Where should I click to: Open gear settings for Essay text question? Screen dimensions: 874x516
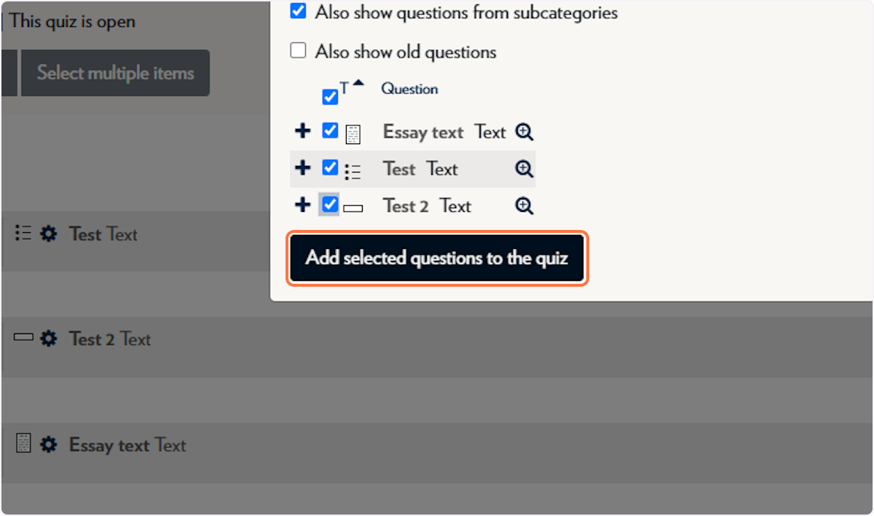click(48, 445)
